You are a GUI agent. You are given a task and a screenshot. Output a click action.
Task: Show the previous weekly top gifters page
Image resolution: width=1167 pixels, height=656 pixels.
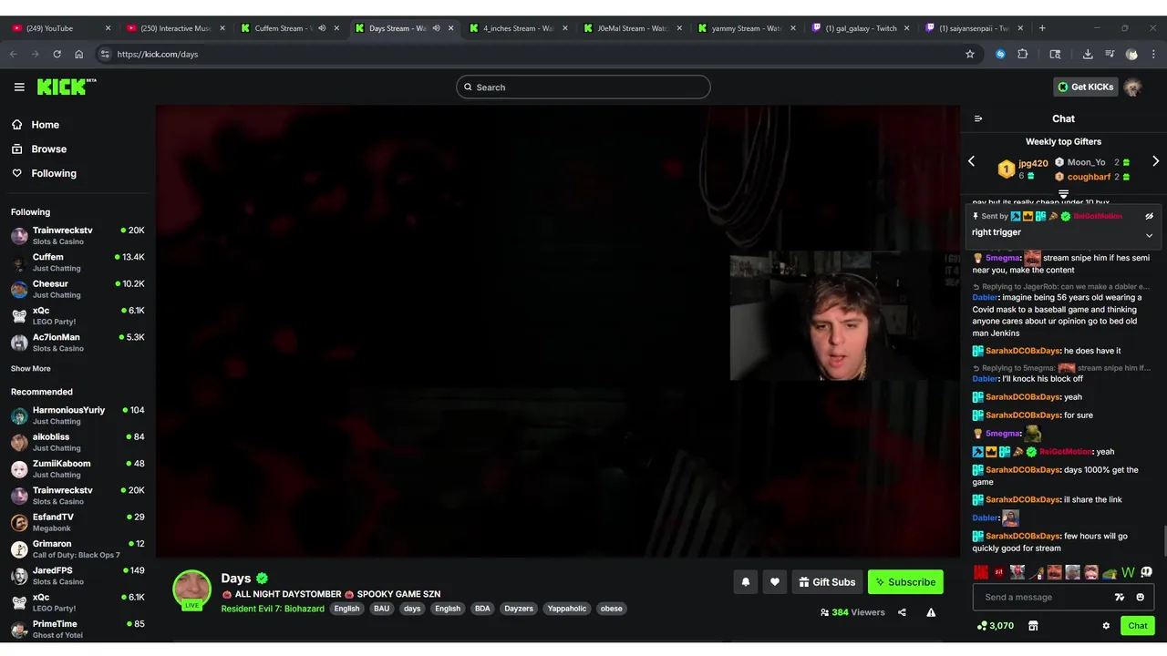[x=971, y=161]
